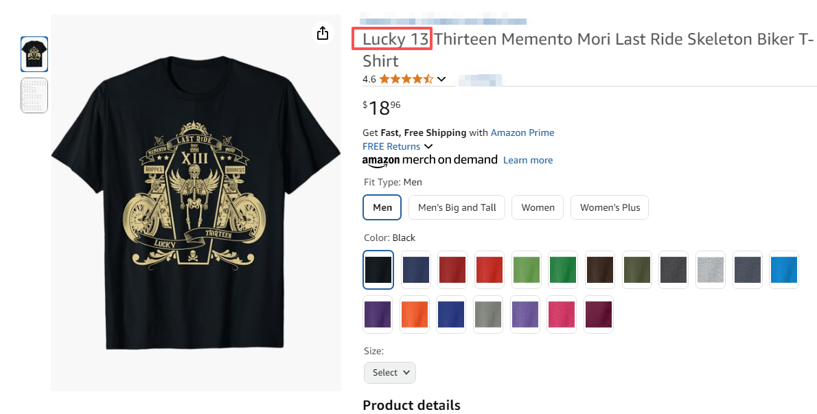817x414 pixels.
Task: Select the navy color swatch
Action: [415, 270]
